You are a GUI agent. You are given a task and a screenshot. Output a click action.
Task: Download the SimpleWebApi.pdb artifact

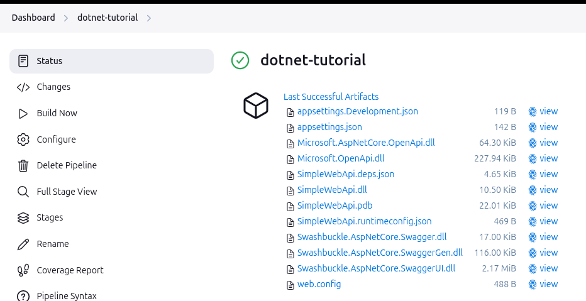334,205
